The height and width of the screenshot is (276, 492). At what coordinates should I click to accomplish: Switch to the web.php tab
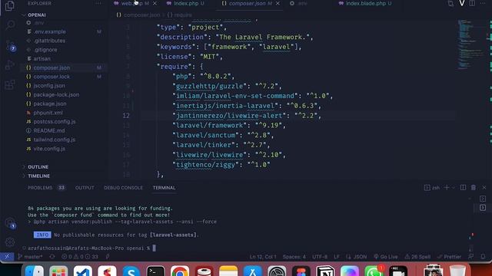pyautogui.click(x=131, y=3)
